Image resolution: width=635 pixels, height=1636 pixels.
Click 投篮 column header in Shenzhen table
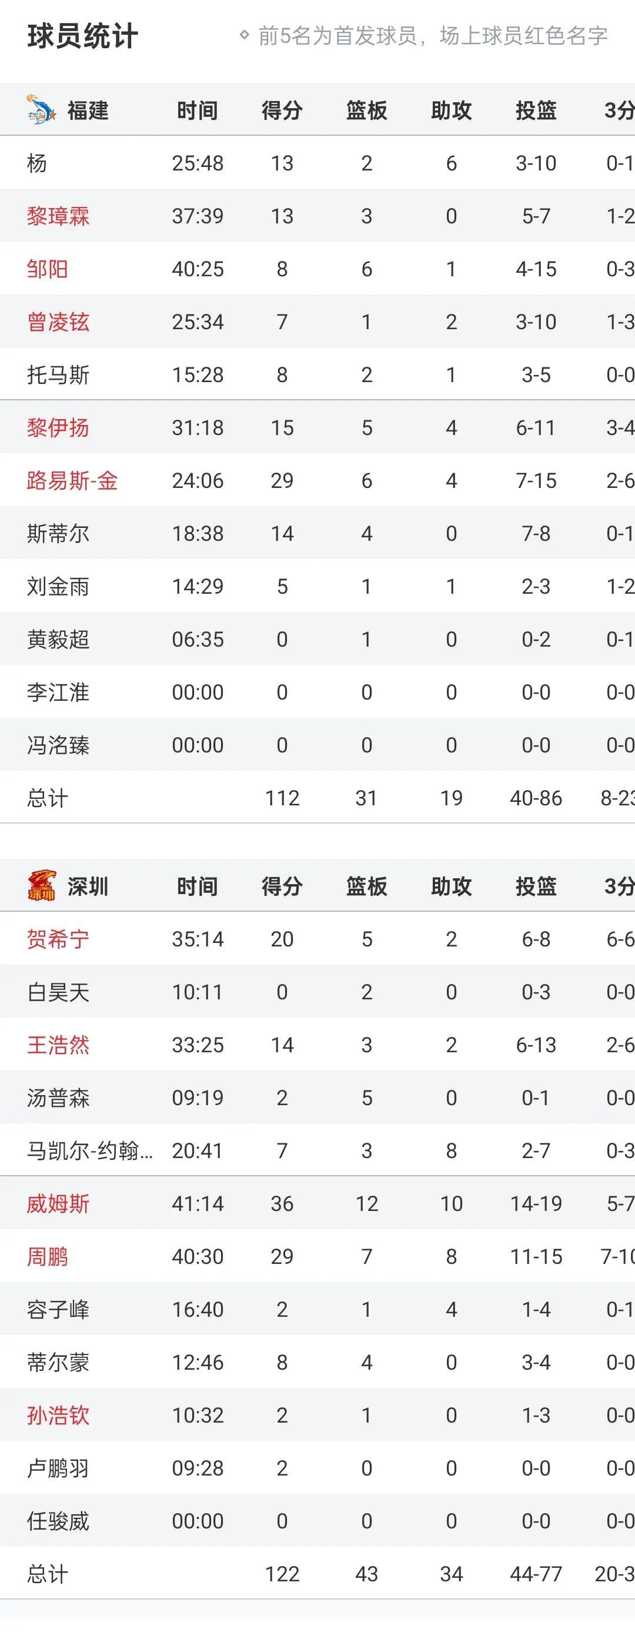point(536,886)
